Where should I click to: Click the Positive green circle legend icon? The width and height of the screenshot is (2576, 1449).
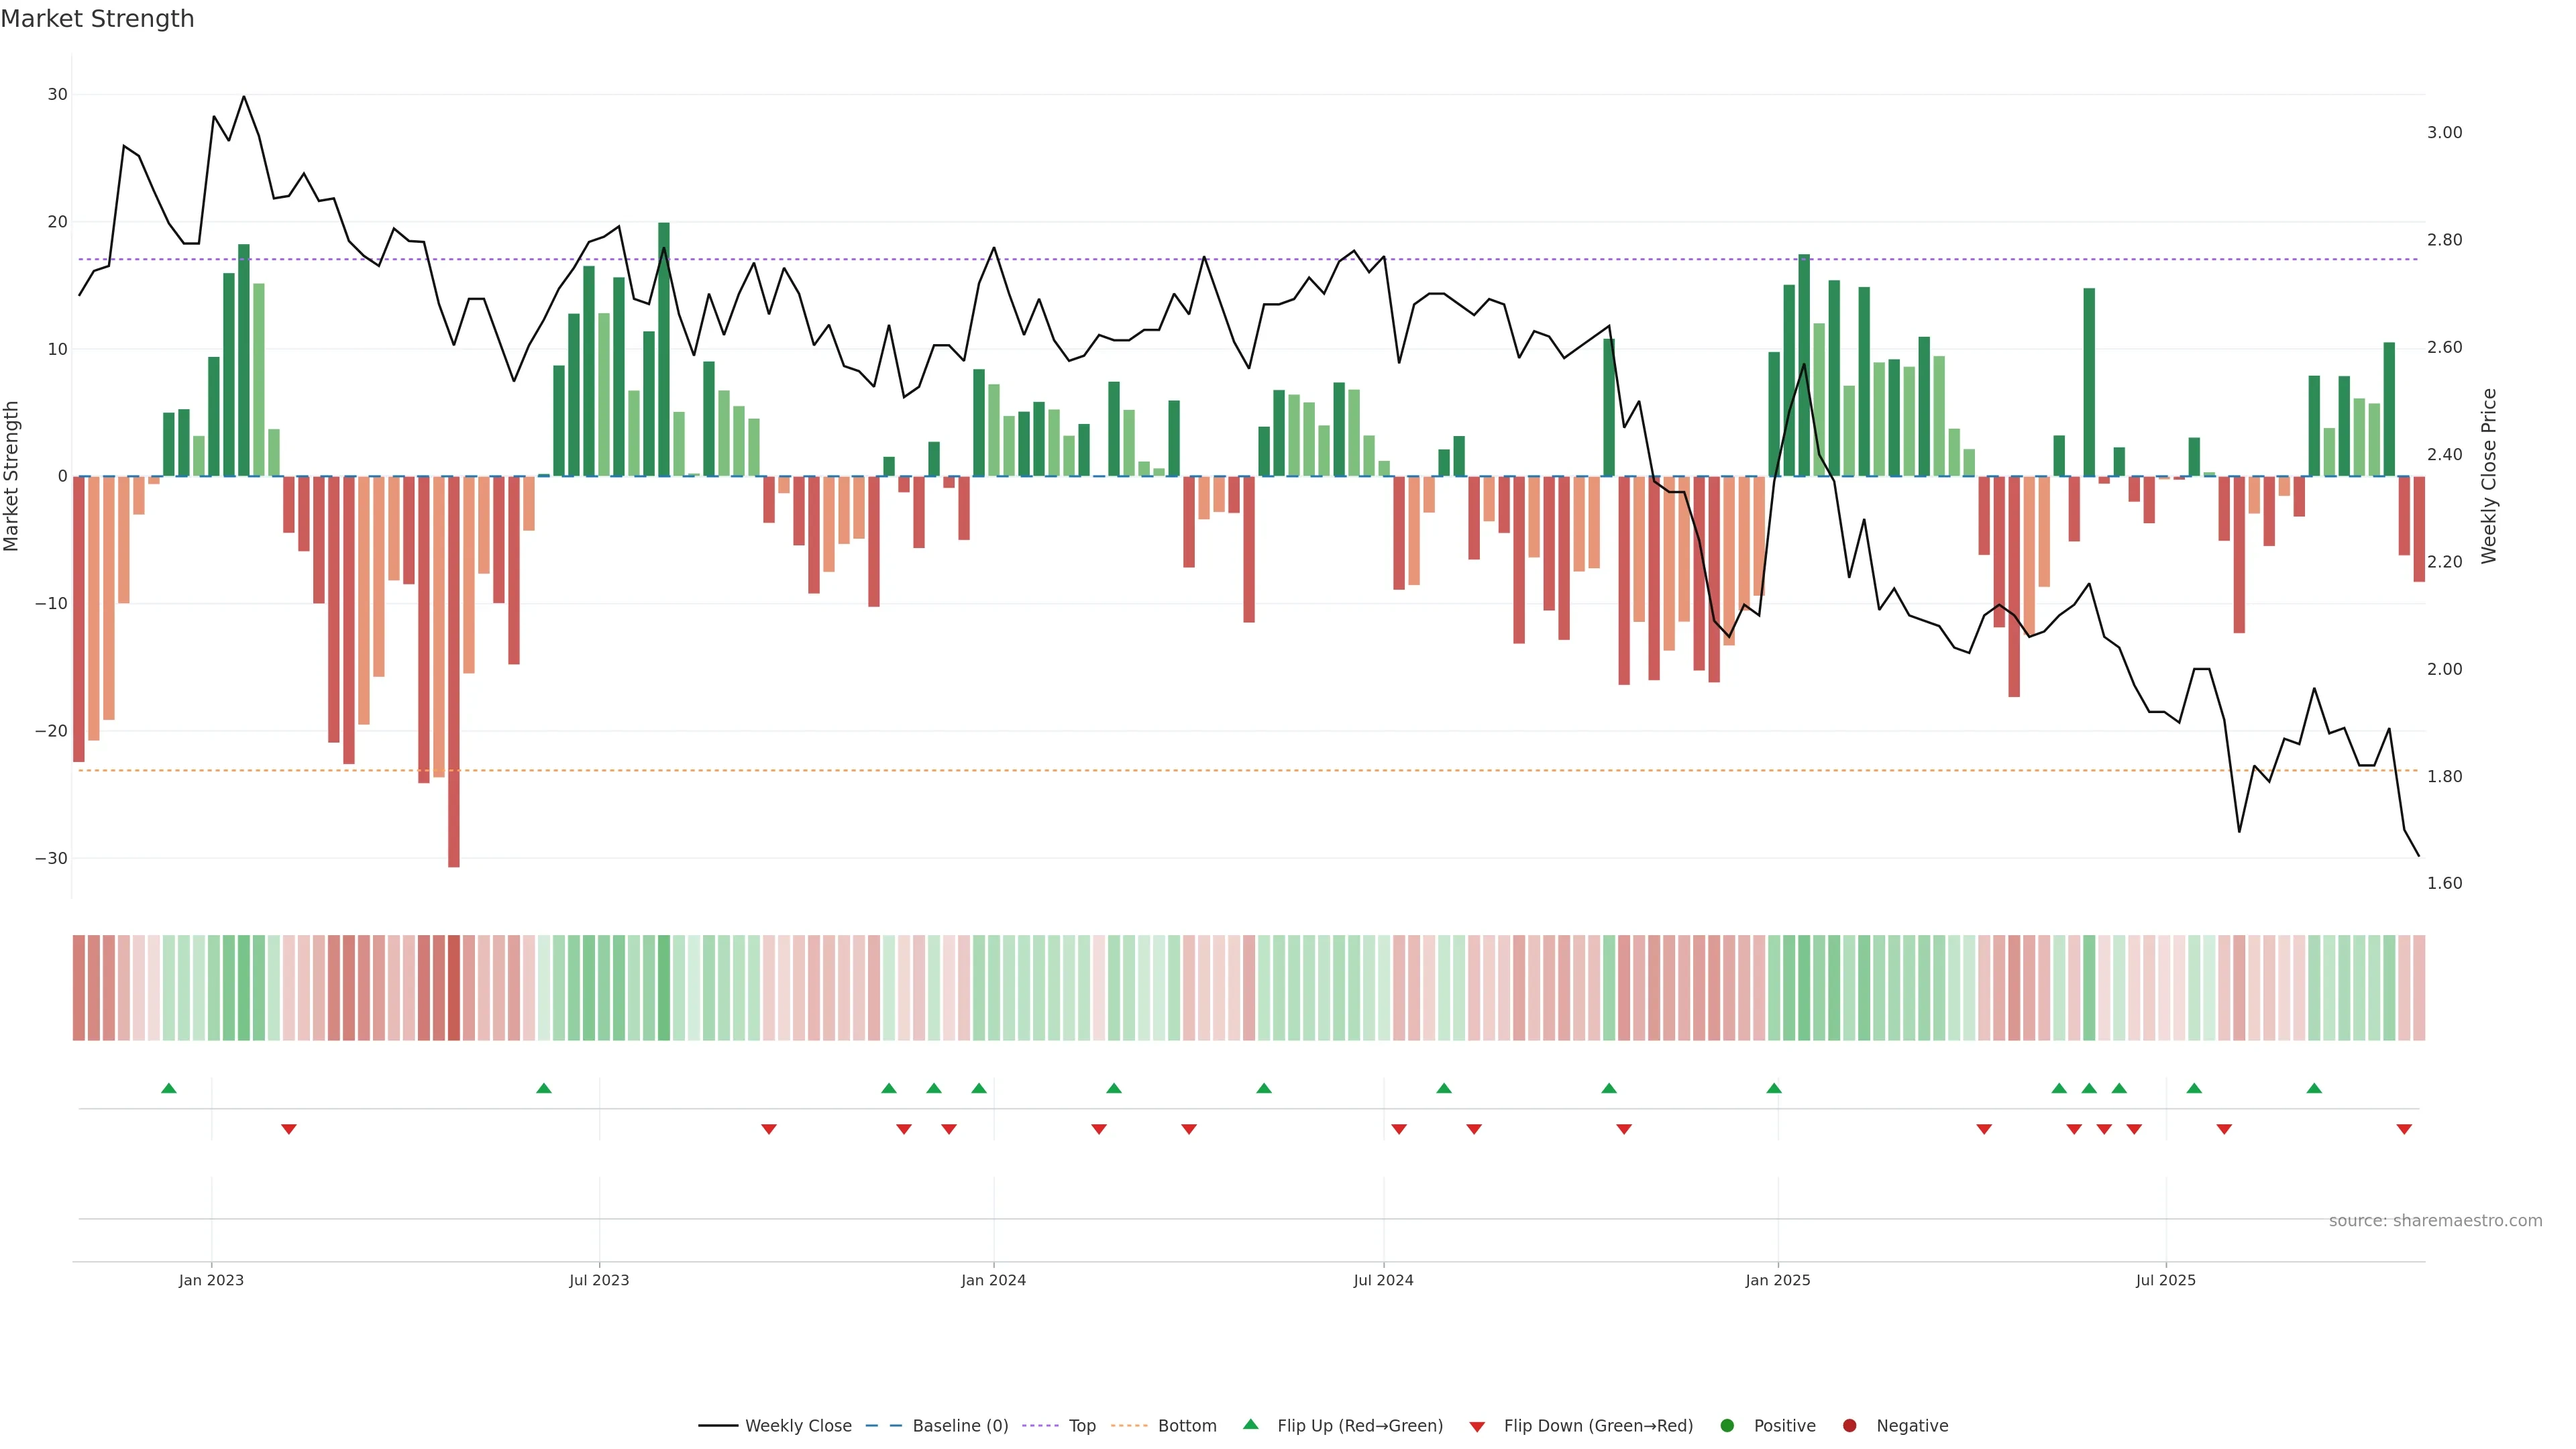point(1727,1425)
